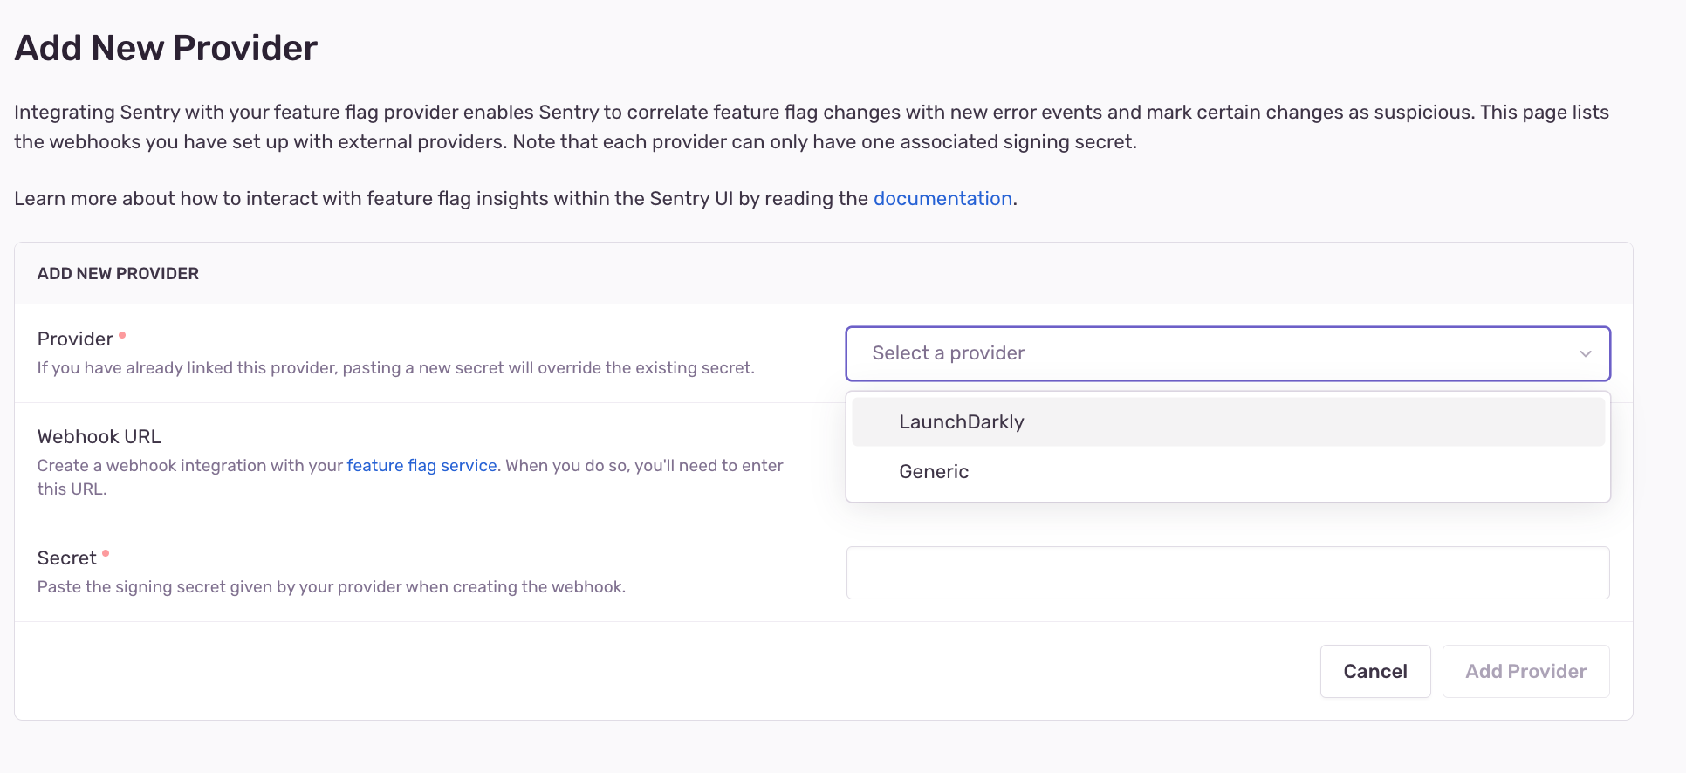Click the ADD NEW PROVIDER panel header

pyautogui.click(x=118, y=274)
